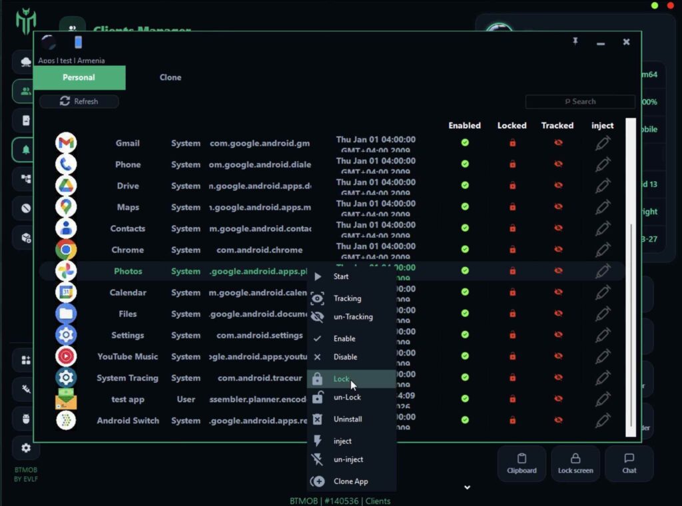Open the Clipboard button
This screenshot has width=682, height=506.
[x=521, y=463]
